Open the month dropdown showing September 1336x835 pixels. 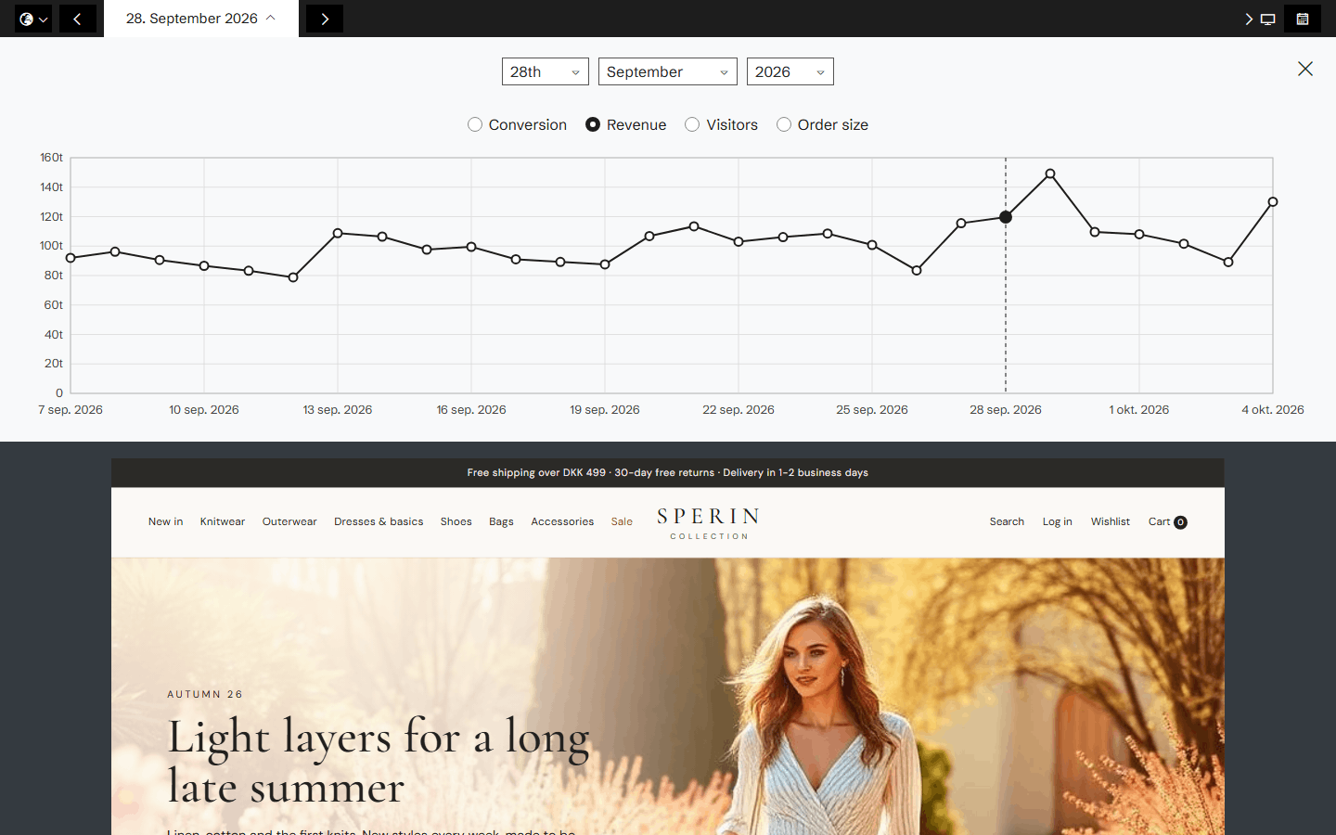pos(668,71)
